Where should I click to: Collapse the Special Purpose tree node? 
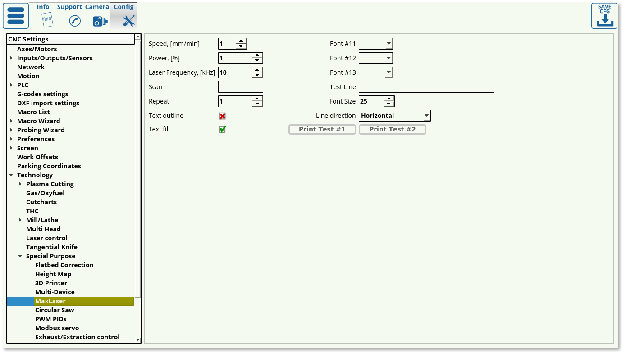point(20,256)
